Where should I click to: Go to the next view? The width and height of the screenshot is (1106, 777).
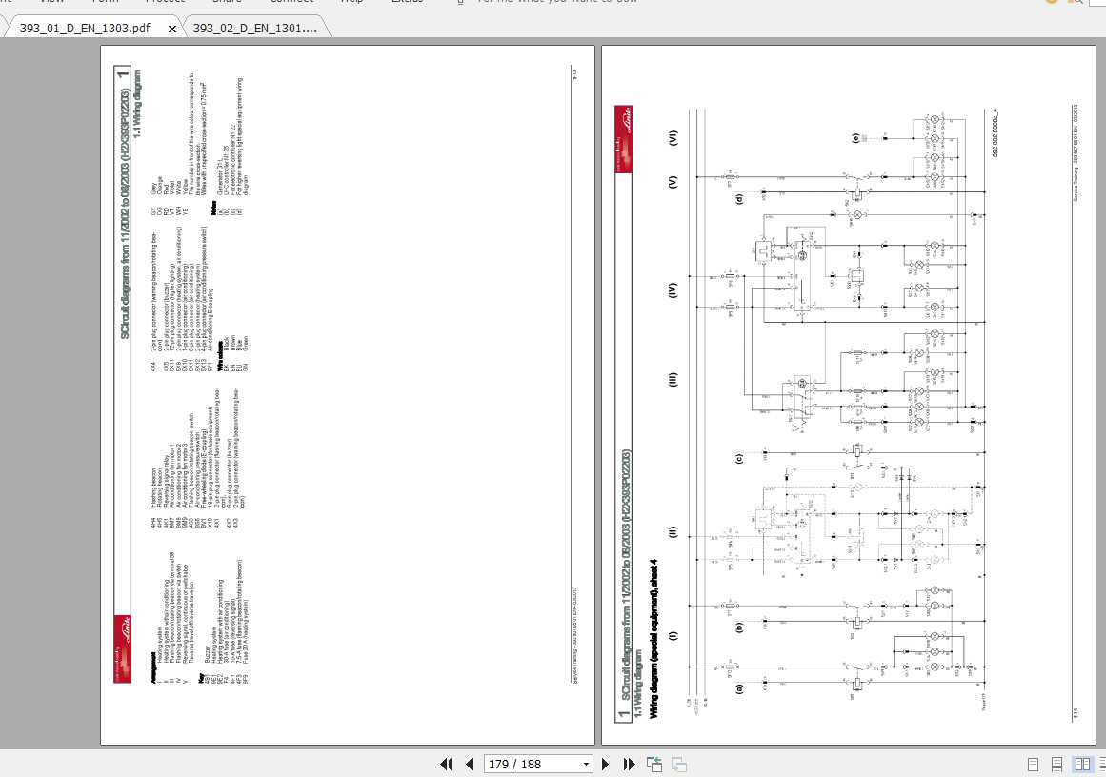pos(679,765)
